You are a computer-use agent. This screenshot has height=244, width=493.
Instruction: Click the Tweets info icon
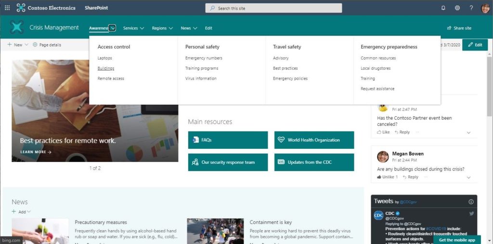point(471,202)
